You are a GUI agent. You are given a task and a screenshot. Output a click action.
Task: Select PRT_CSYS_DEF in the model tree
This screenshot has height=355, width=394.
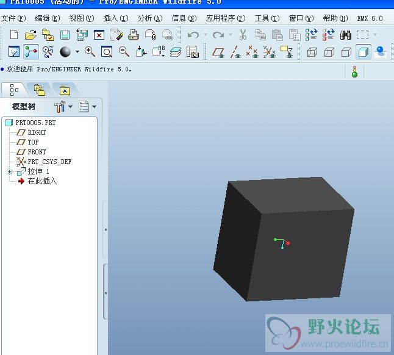tap(49, 162)
